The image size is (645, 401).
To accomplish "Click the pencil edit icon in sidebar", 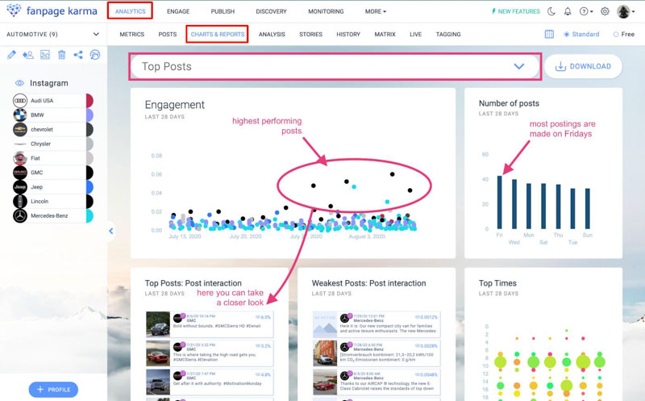I will pos(11,55).
